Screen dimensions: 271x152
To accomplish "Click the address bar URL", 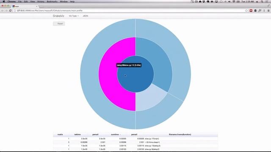I will [50, 11].
